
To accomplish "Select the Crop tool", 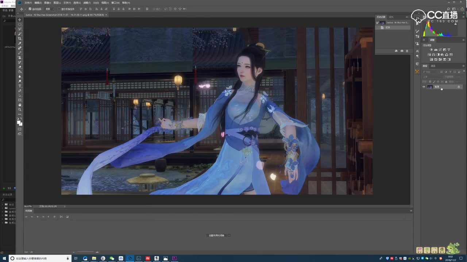I will click(20, 39).
